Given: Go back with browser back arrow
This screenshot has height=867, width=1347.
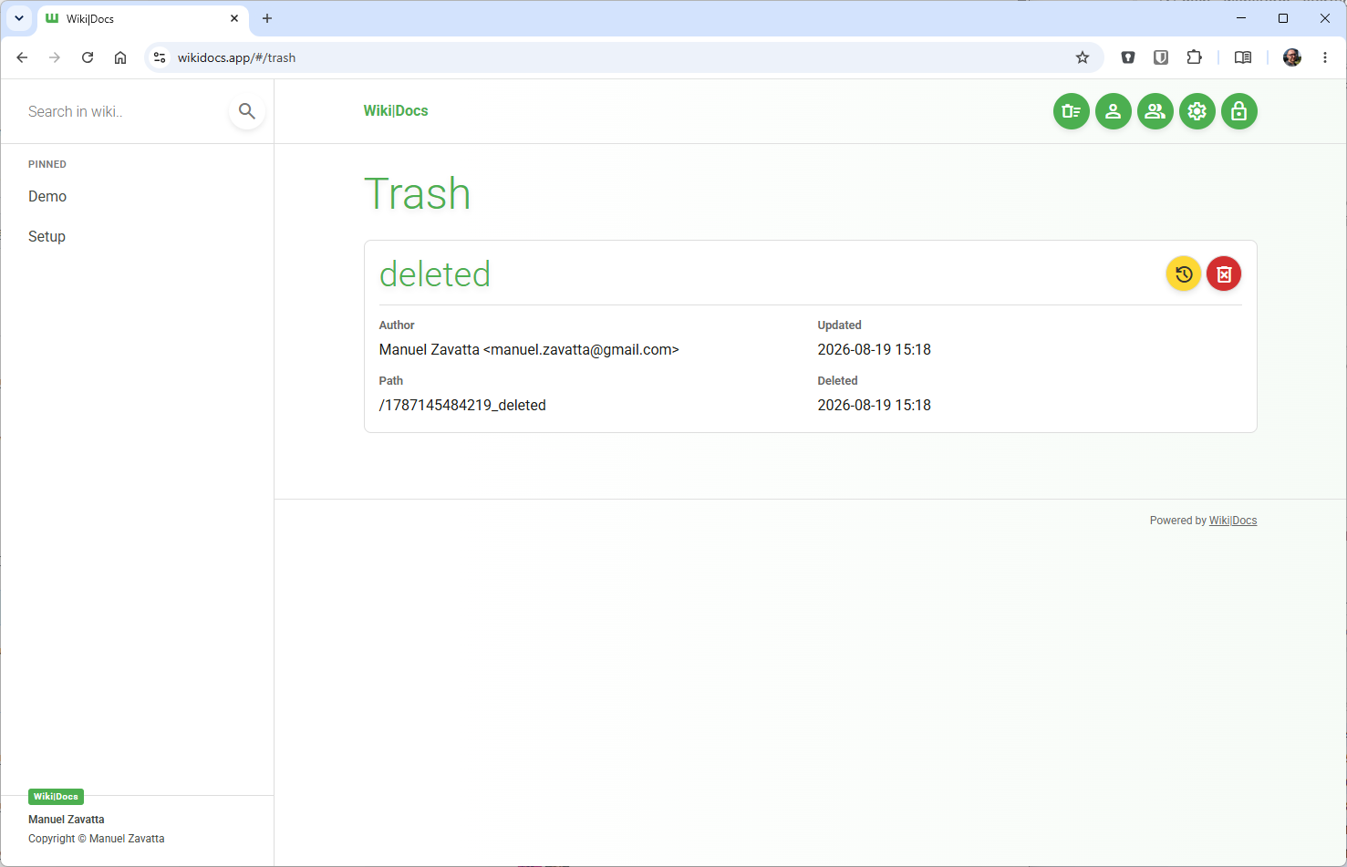Looking at the screenshot, I should click(x=22, y=57).
